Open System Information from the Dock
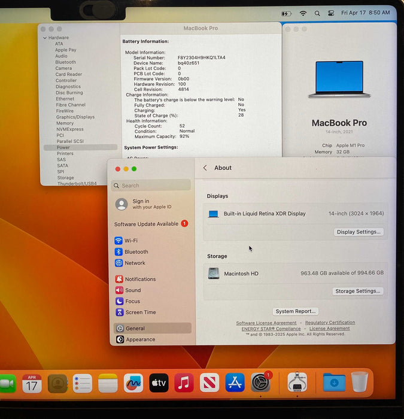404x419 pixels. pyautogui.click(x=297, y=382)
